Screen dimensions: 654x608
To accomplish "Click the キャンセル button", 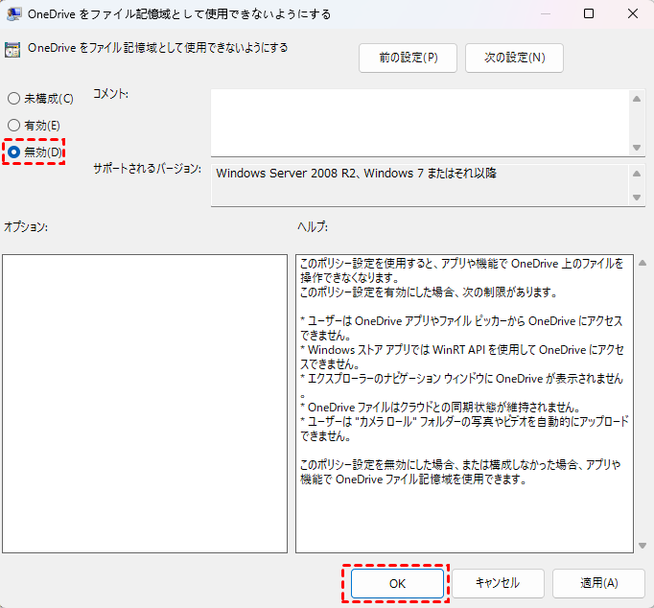I will pyautogui.click(x=498, y=583).
